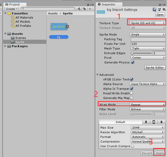This screenshot has height=157, width=167.
Task: Expand bg sprite with the play arrow
Action: pyautogui.click(x=67, y=26)
